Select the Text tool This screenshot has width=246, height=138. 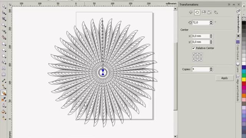pyautogui.click(x=4, y=68)
